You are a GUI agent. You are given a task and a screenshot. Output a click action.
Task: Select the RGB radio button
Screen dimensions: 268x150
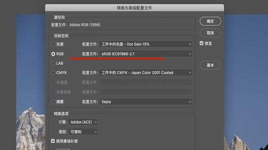pos(53,54)
